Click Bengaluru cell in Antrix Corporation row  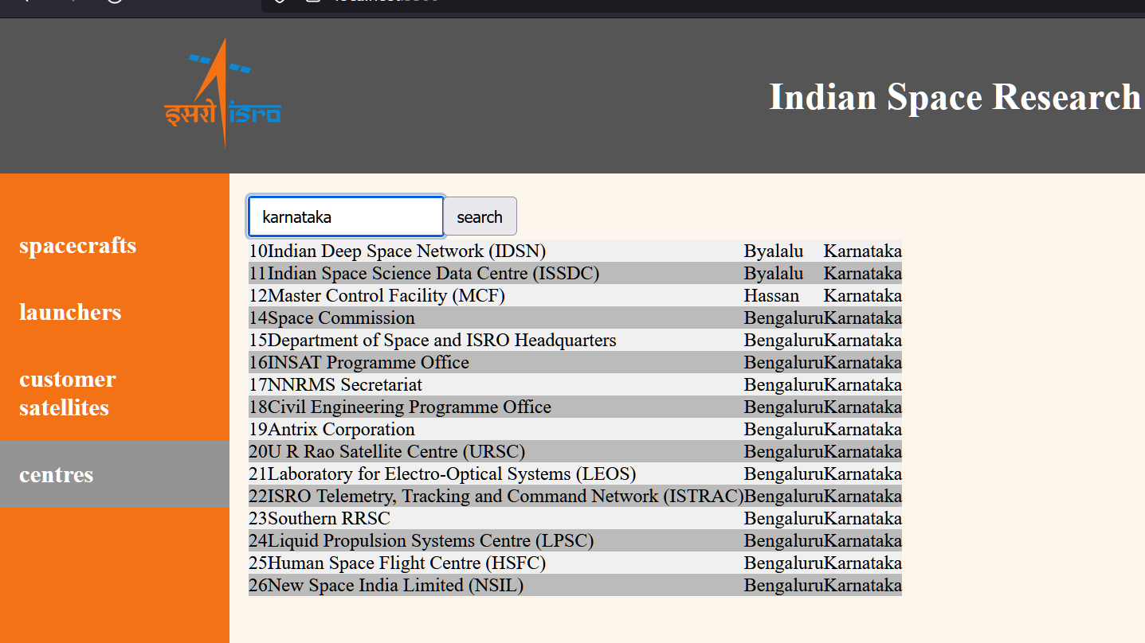pos(784,429)
